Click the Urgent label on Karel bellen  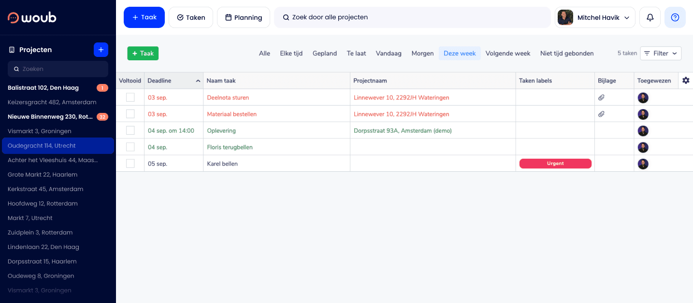[x=555, y=164]
